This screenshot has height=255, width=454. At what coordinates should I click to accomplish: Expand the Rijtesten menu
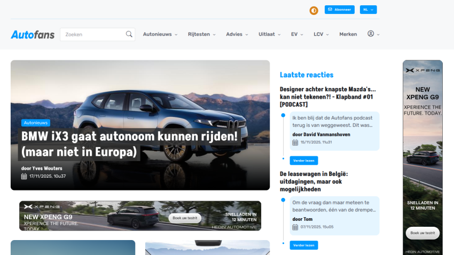point(201,34)
